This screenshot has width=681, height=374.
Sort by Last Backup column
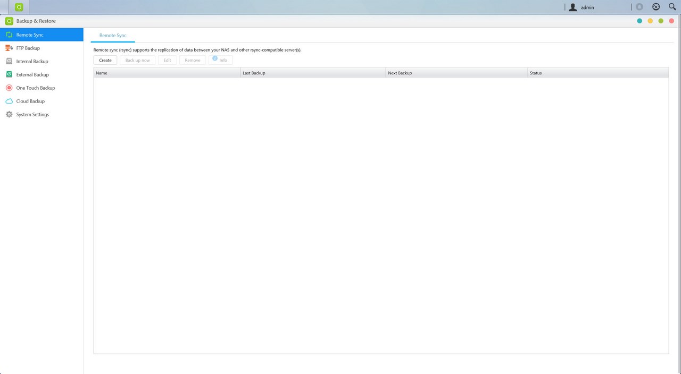pyautogui.click(x=313, y=73)
